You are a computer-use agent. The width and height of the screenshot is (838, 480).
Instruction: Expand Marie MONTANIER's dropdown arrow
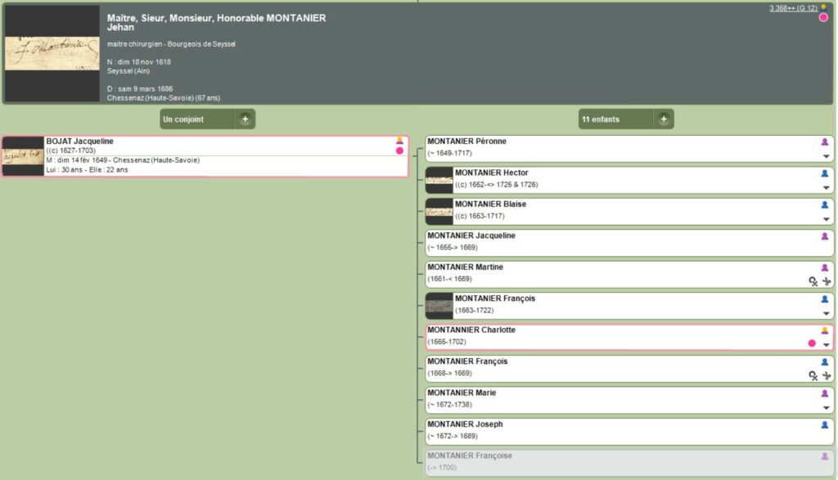coord(826,407)
